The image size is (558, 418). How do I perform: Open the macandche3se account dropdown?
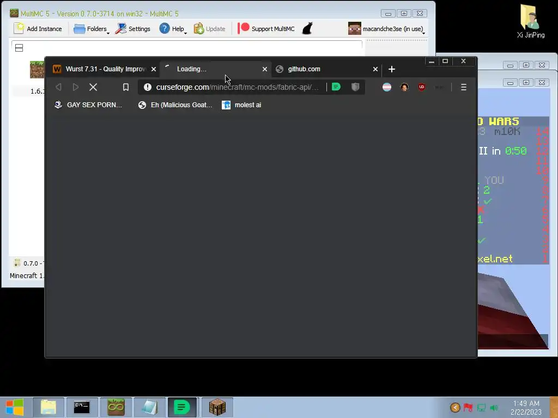(386, 29)
